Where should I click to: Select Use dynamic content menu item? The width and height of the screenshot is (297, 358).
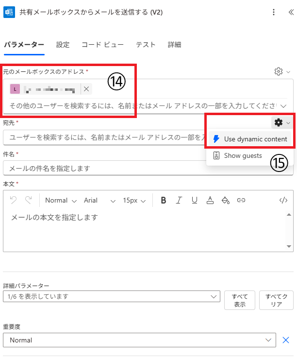tap(250, 139)
